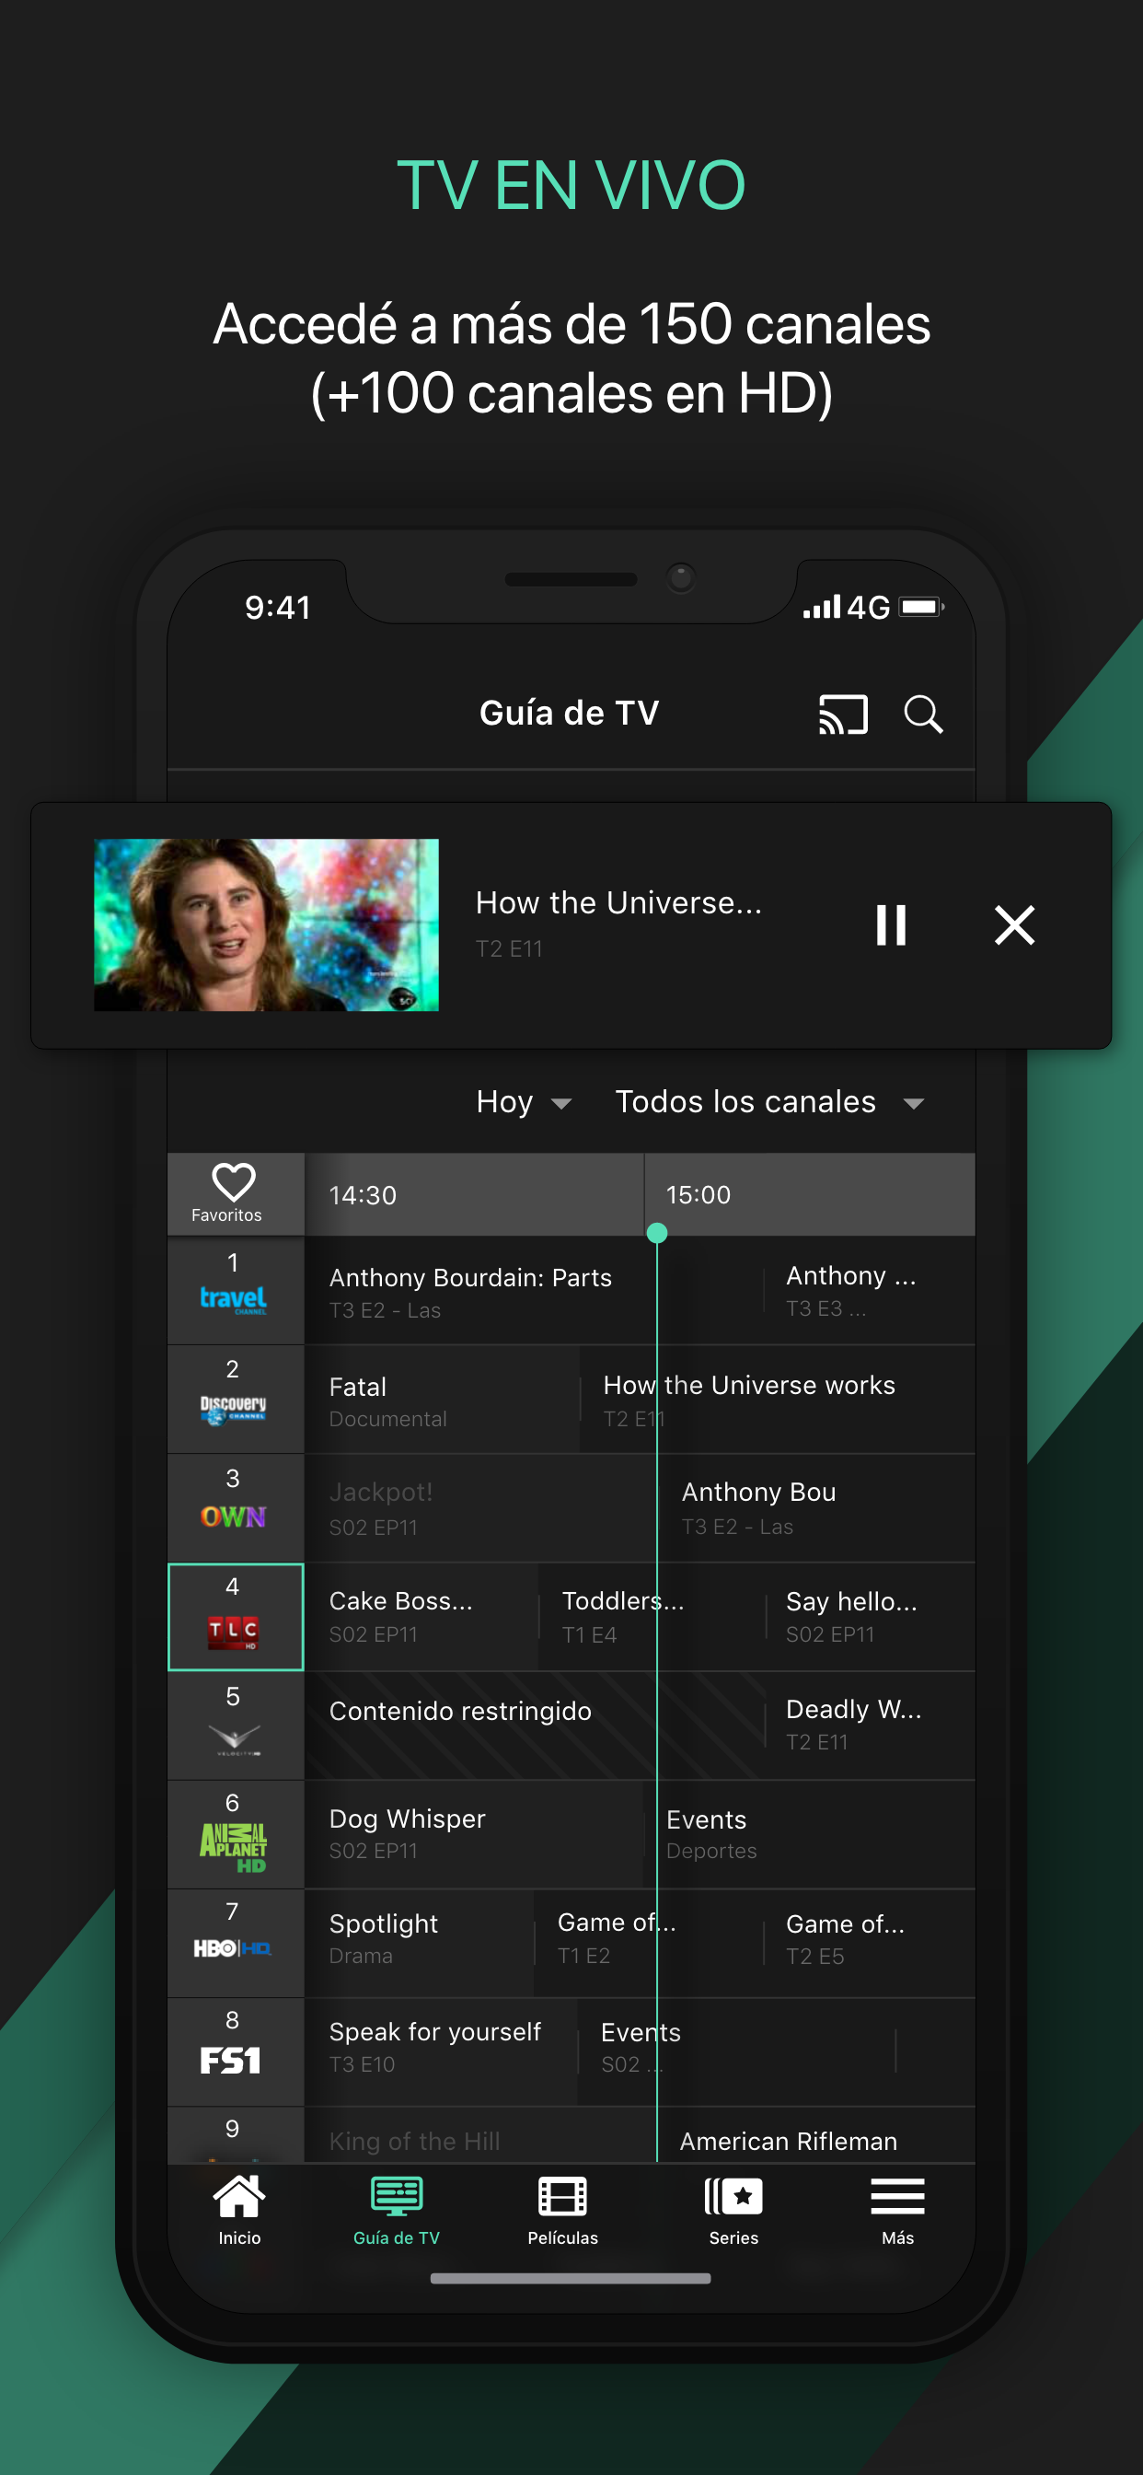Expand the Hoy day dropdown
The height and width of the screenshot is (2475, 1143).
(524, 1102)
